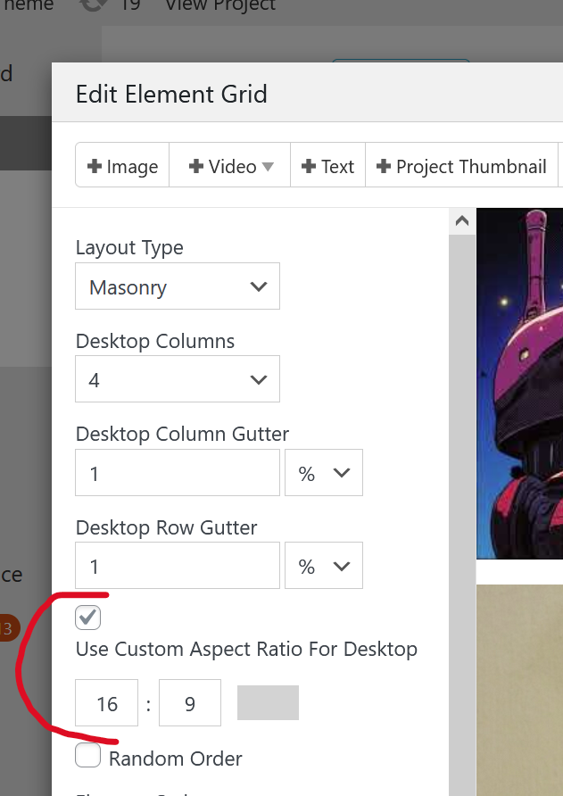The width and height of the screenshot is (563, 796).
Task: Click the scrollbar up arrow
Action: click(x=462, y=220)
